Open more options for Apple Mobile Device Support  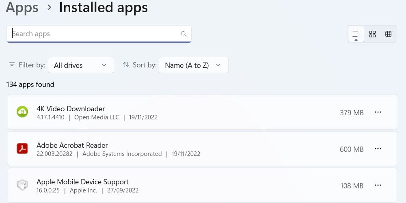378,186
